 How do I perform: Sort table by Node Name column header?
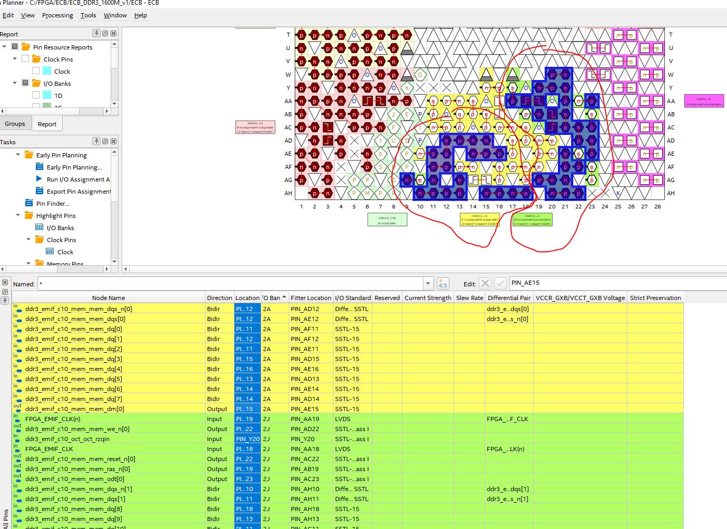109,298
